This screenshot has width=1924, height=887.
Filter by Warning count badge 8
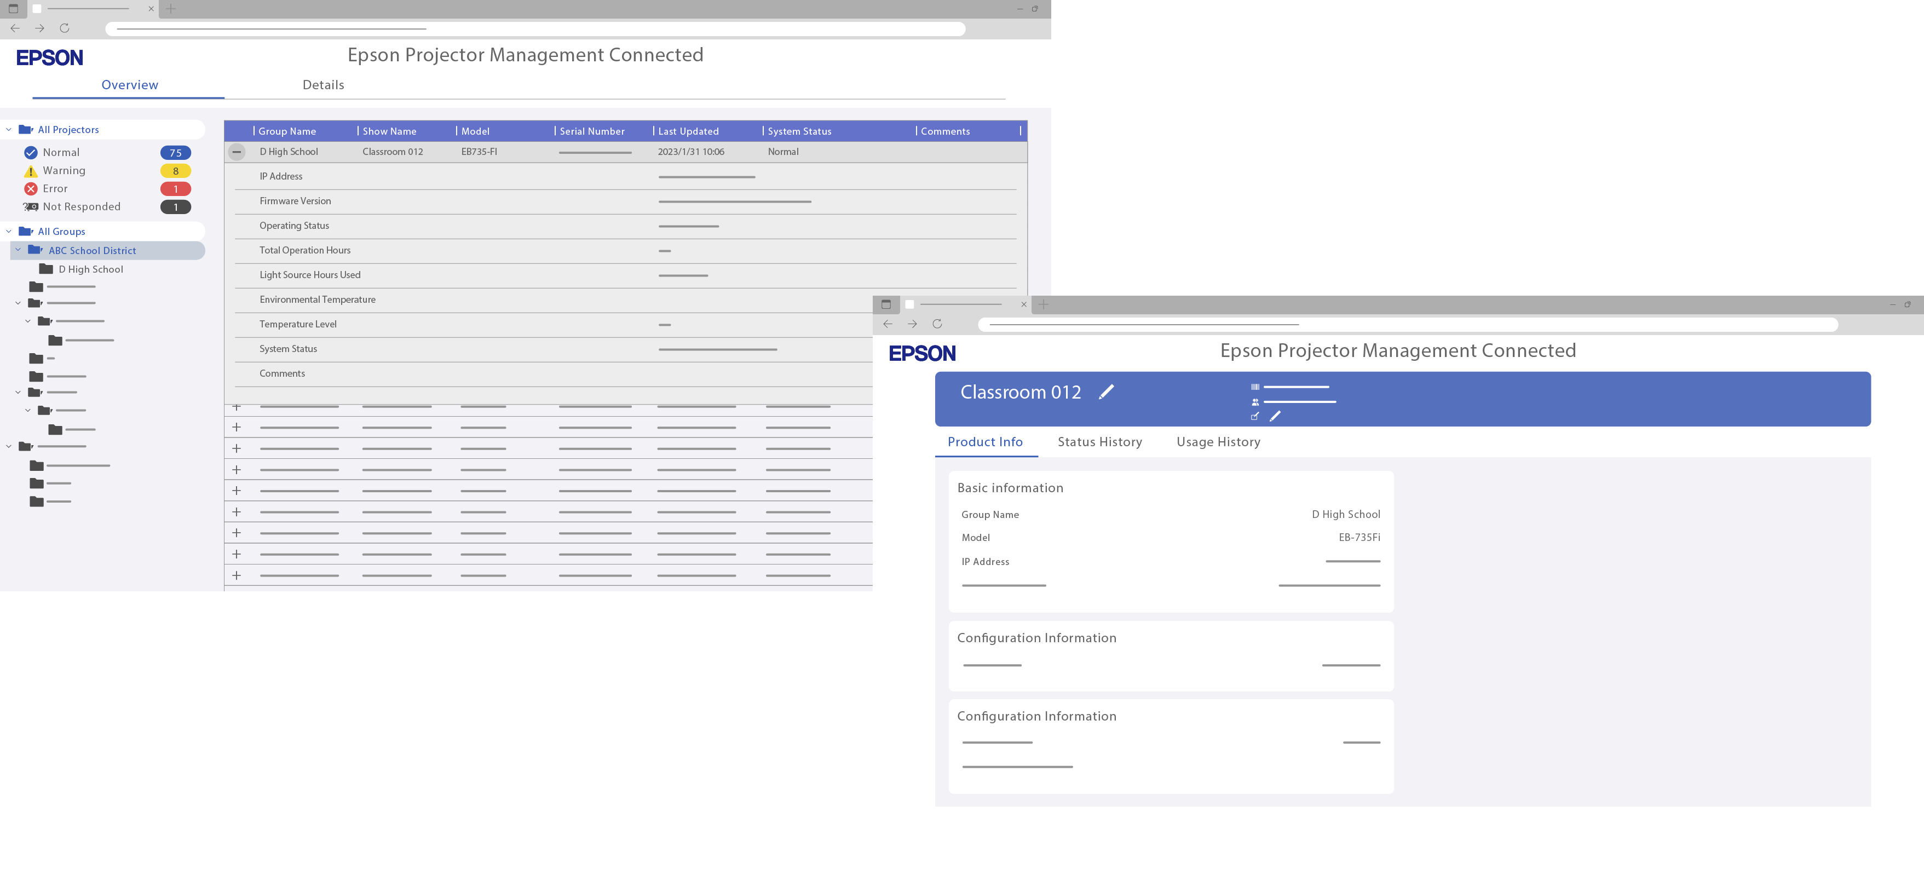(x=176, y=171)
